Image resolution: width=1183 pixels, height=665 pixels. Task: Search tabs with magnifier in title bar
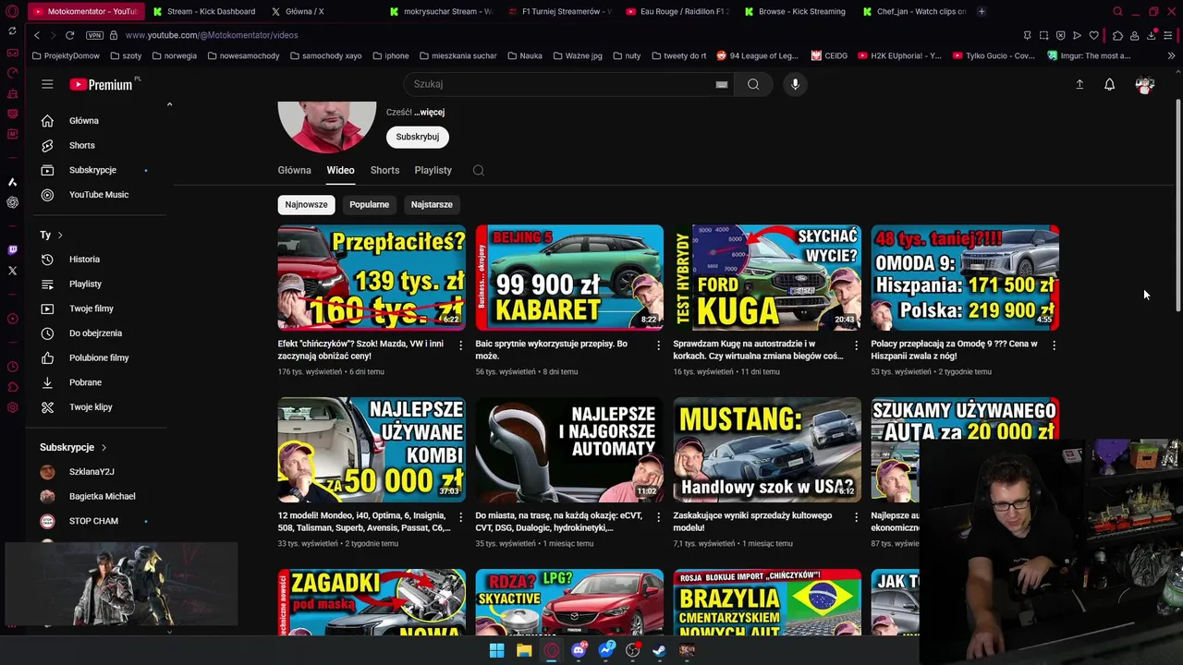pyautogui.click(x=1117, y=12)
